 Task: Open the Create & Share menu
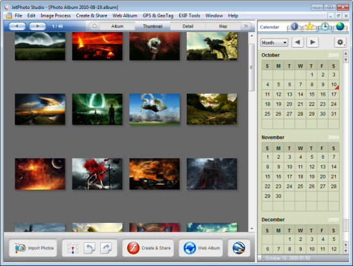[92, 15]
